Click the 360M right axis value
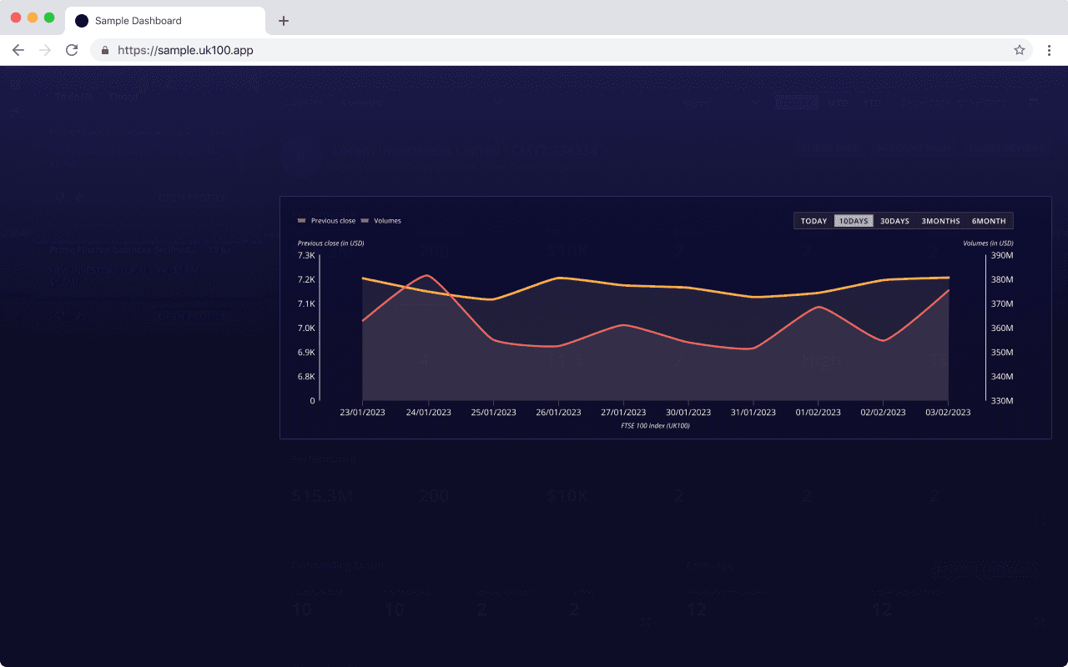The image size is (1068, 667). 1001,328
